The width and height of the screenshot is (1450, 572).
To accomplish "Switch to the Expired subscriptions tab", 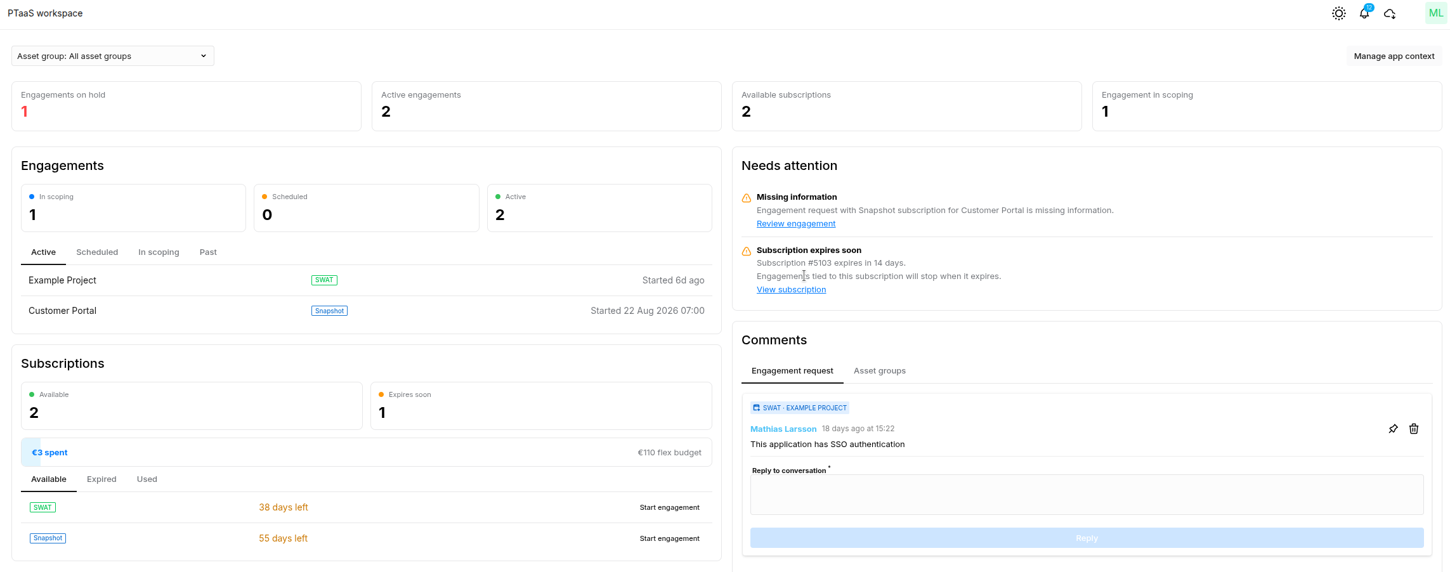I will [x=101, y=479].
